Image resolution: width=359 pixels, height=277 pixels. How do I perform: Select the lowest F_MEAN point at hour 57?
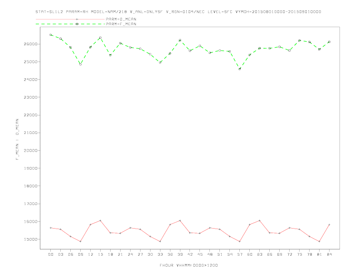(x=240, y=69)
